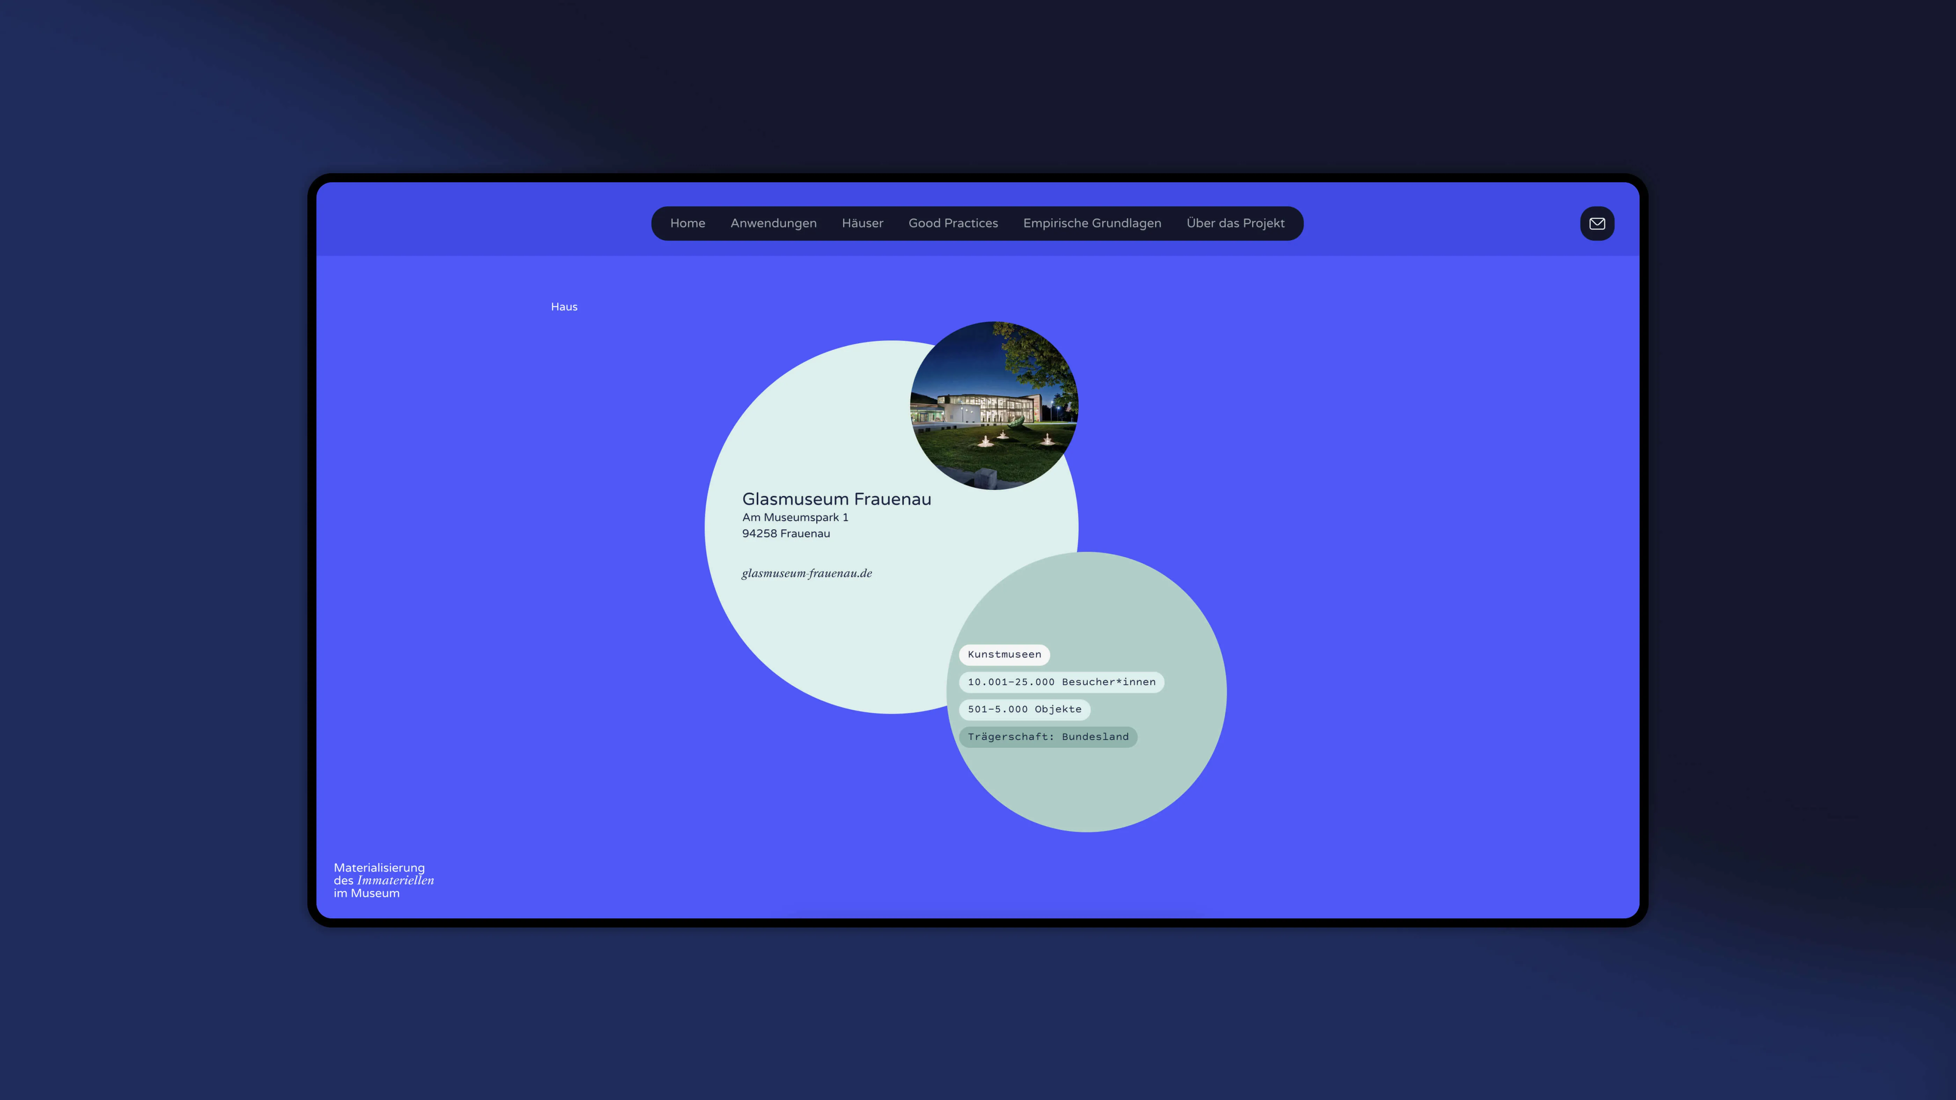The width and height of the screenshot is (1956, 1100).
Task: Open the Anwendungen menu item
Action: (x=773, y=223)
